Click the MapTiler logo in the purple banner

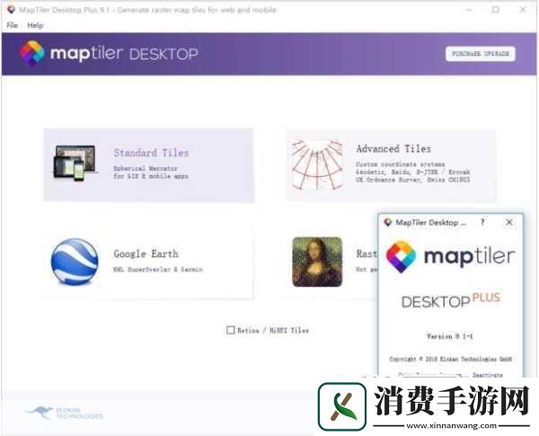(x=109, y=53)
